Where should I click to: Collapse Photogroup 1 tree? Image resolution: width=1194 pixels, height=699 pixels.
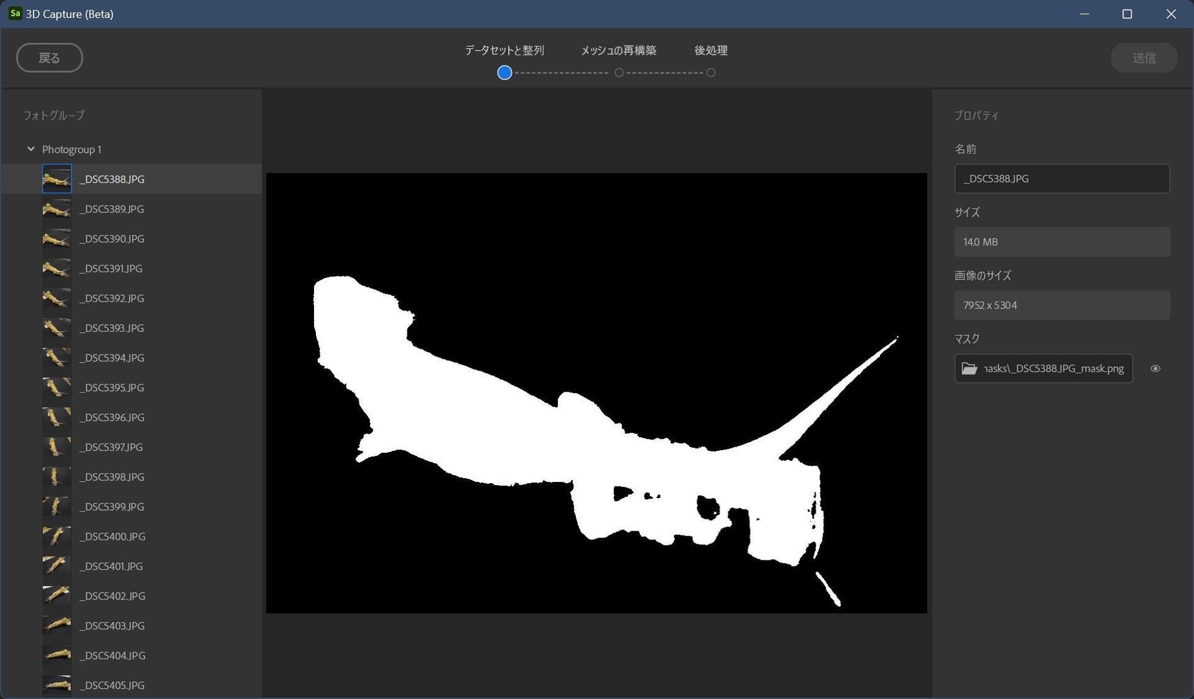(30, 149)
